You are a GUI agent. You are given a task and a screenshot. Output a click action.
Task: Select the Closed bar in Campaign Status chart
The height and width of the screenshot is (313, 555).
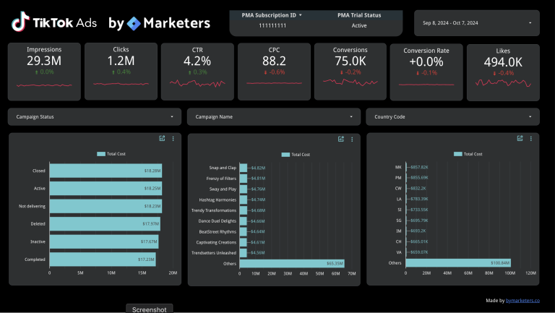(106, 171)
